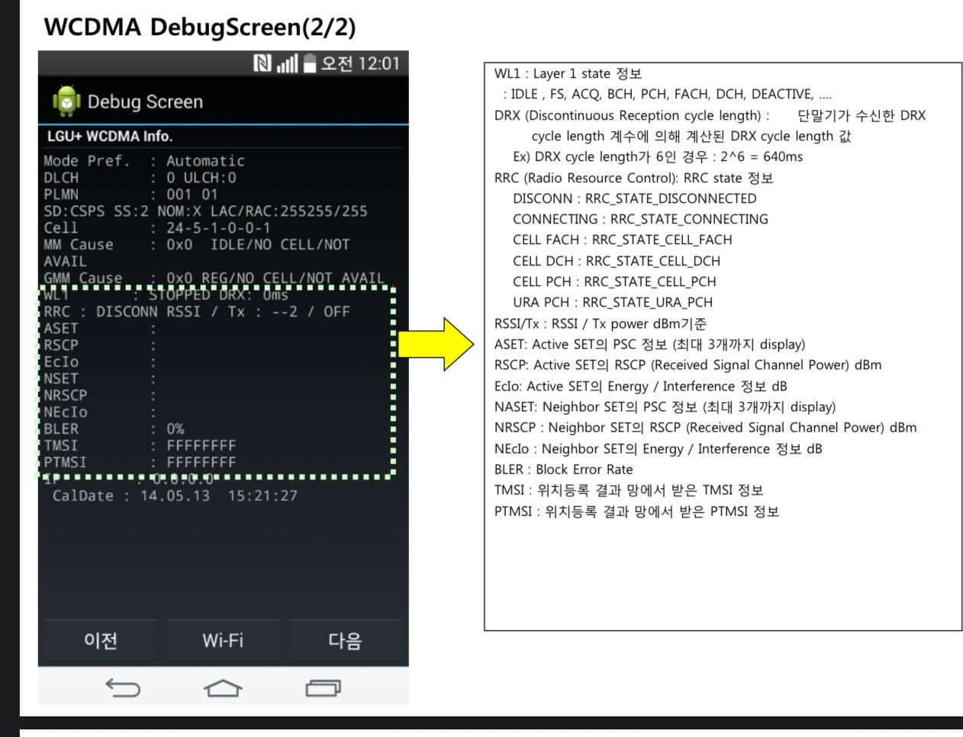Screen dimensions: 963x737
Task: Click the 'CELL PCH : RRC_STATE_CELL_PCH' line
Action: (614, 282)
